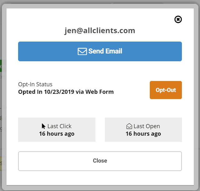This screenshot has width=200, height=191.
Task: Select the jen@allclients.com heading text
Action: point(100,31)
